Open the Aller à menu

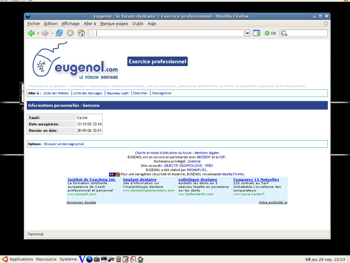coord(90,24)
